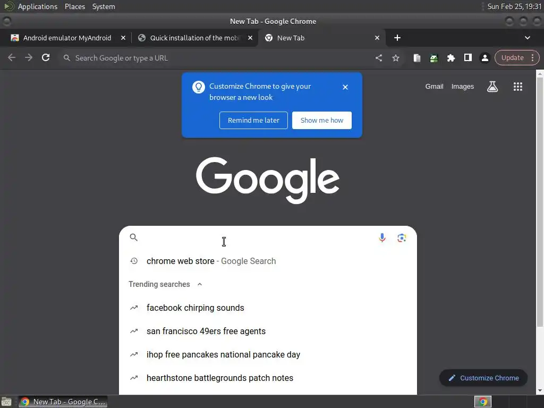Reload the current page
Screen dimensions: 544x408
tap(46, 57)
